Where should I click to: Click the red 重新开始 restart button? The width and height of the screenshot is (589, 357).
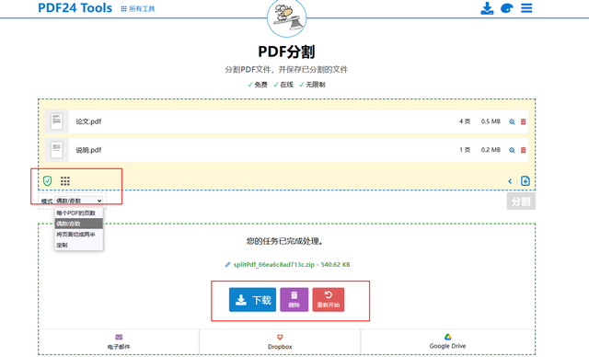tap(329, 300)
